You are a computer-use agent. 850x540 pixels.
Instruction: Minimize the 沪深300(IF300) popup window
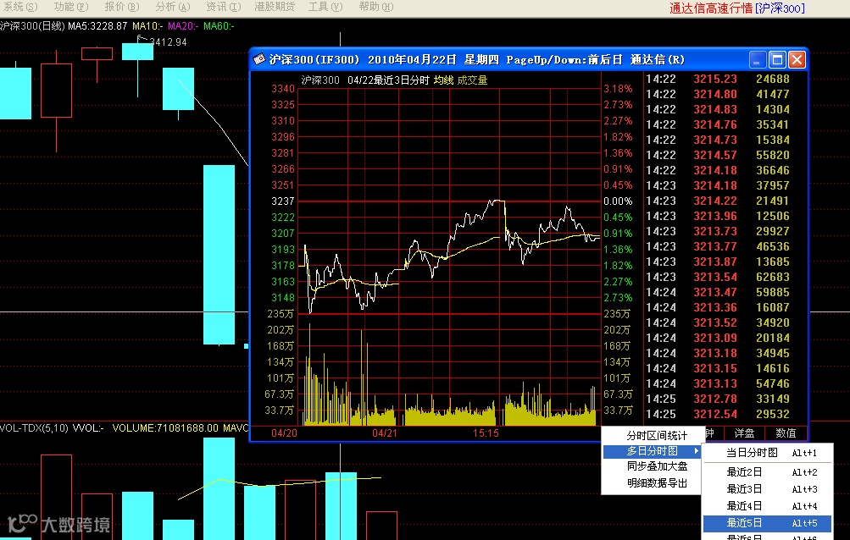click(x=758, y=59)
